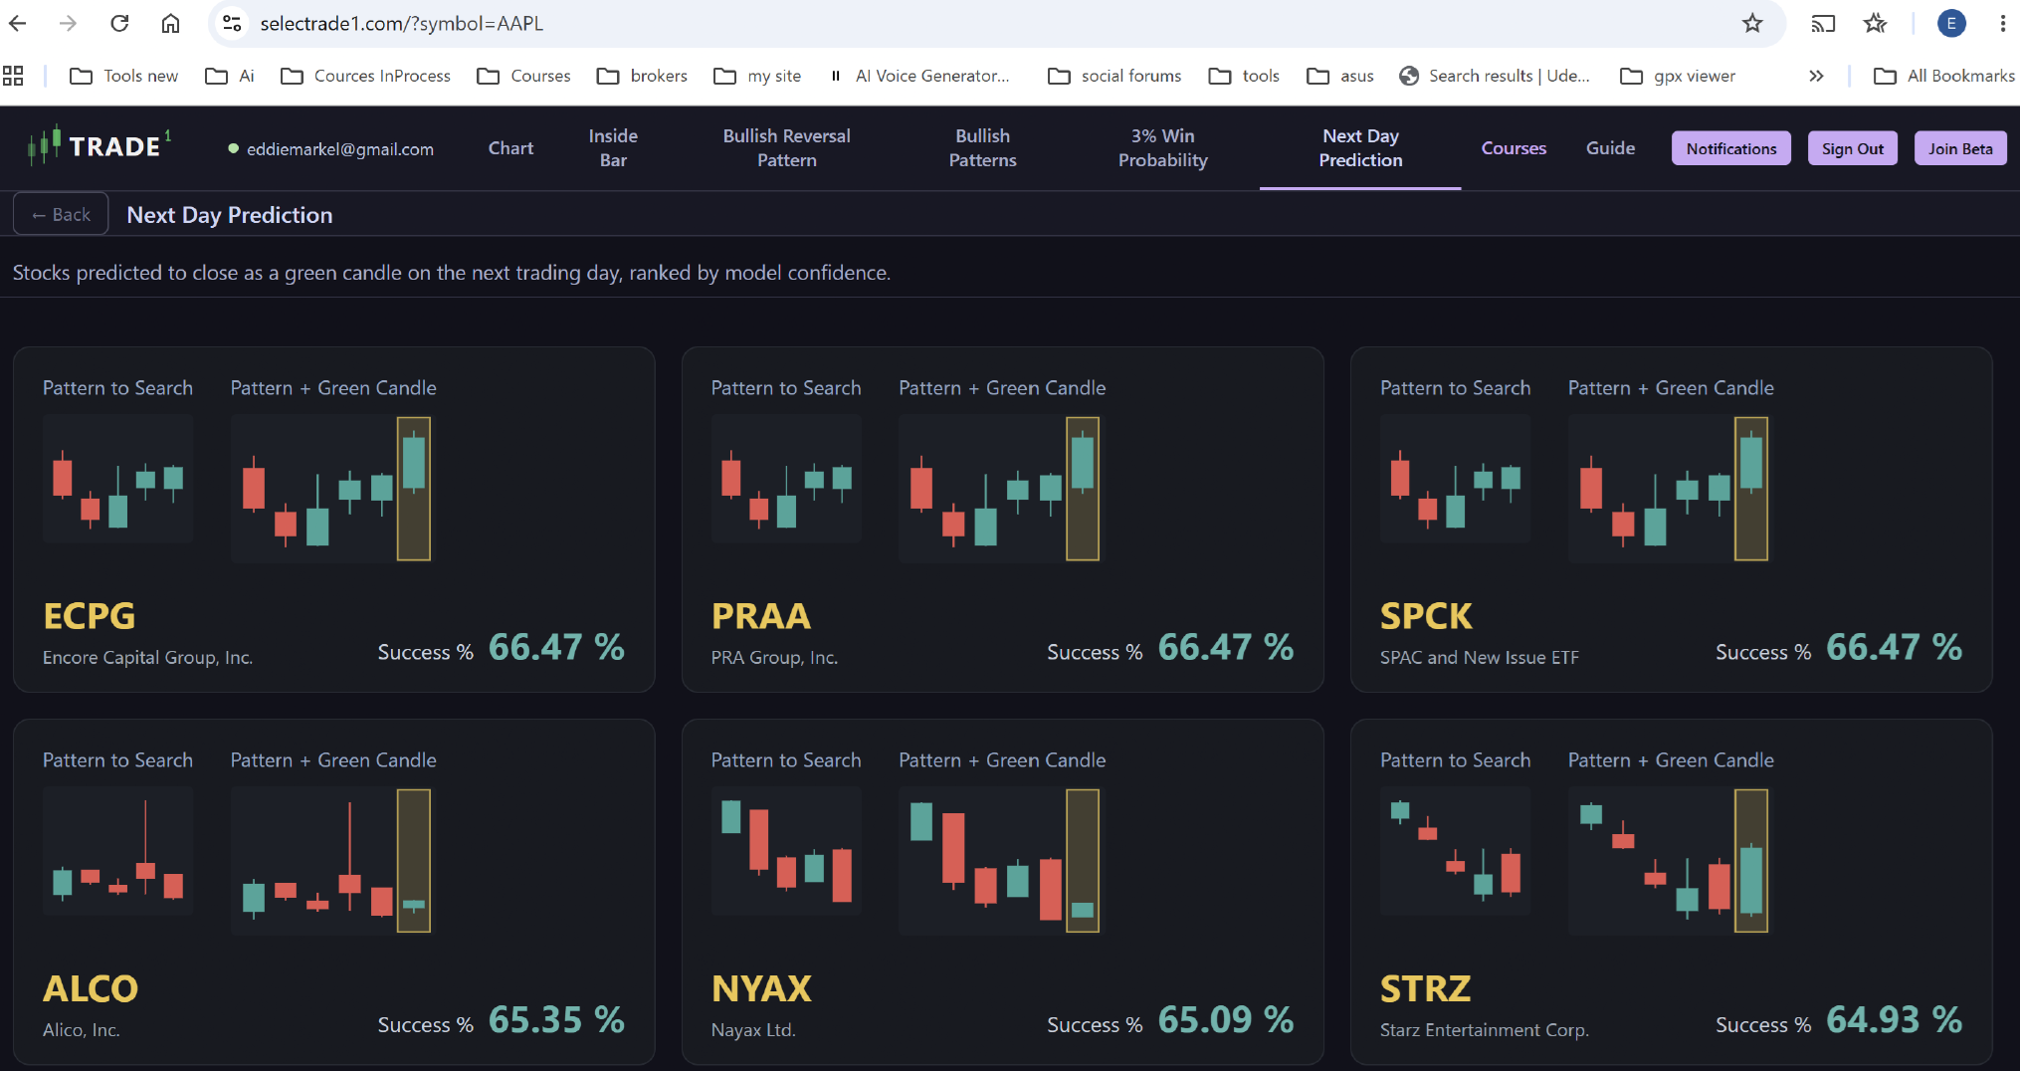Click the Sign Out button
2020x1071 pixels.
1853,148
